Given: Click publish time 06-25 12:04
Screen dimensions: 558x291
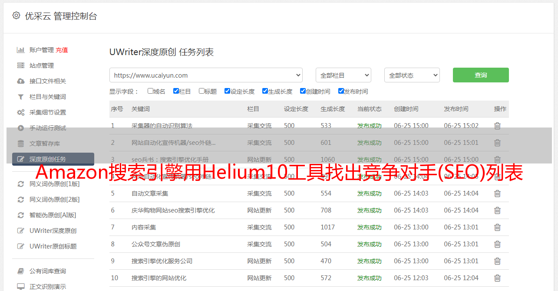Looking at the screenshot, I should [461, 278].
